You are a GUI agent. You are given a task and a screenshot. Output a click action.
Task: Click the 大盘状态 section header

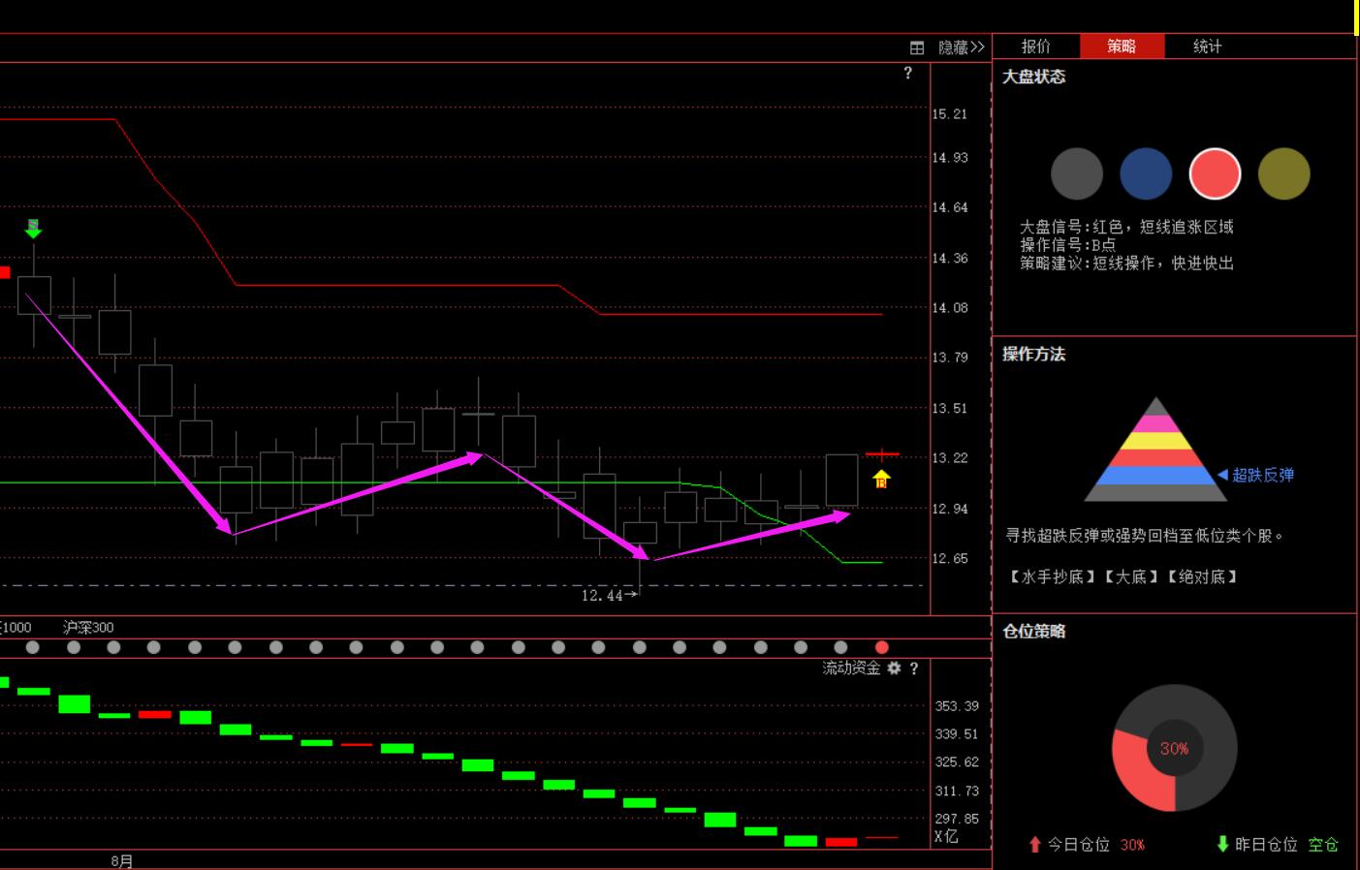click(x=1033, y=77)
